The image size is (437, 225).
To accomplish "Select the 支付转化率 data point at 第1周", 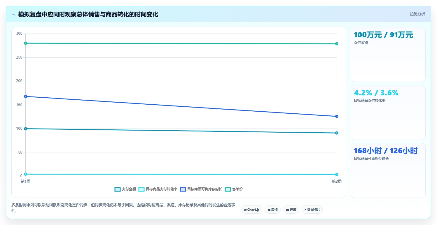I will (26, 174).
